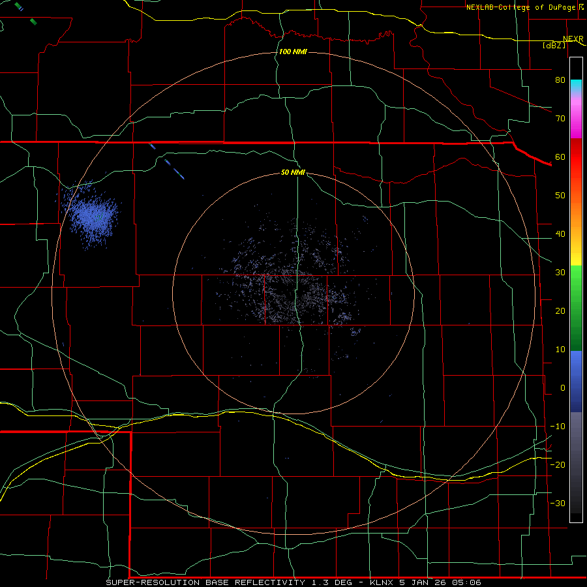
Task: Click the 50 NMI range ring label
Action: 293,173
